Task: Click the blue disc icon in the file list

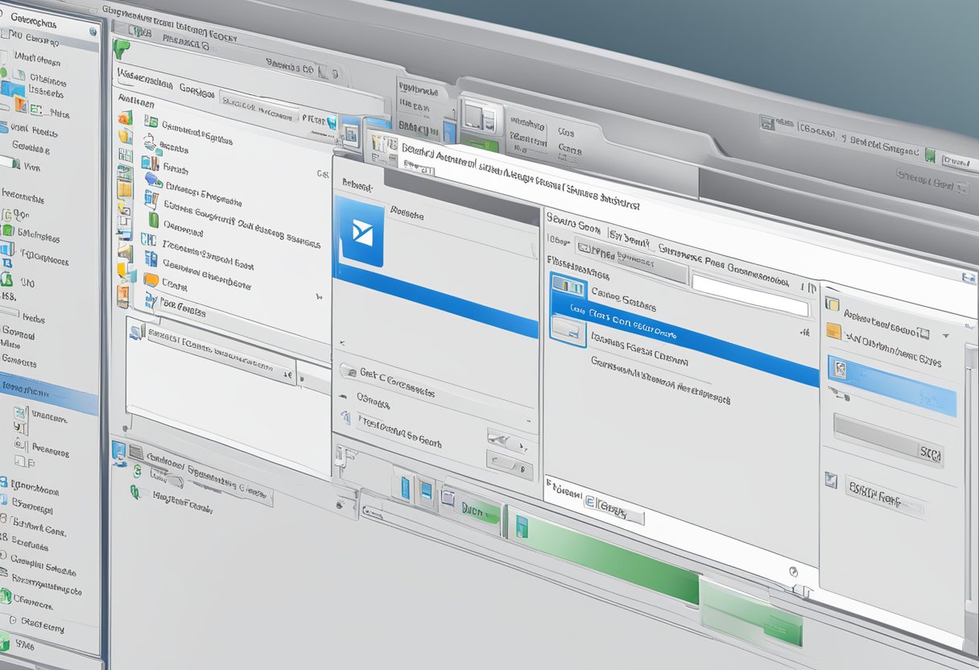Action: [152, 179]
